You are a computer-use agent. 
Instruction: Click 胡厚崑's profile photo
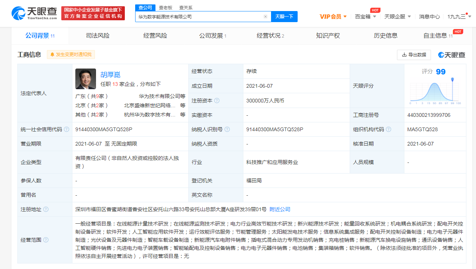point(85,78)
